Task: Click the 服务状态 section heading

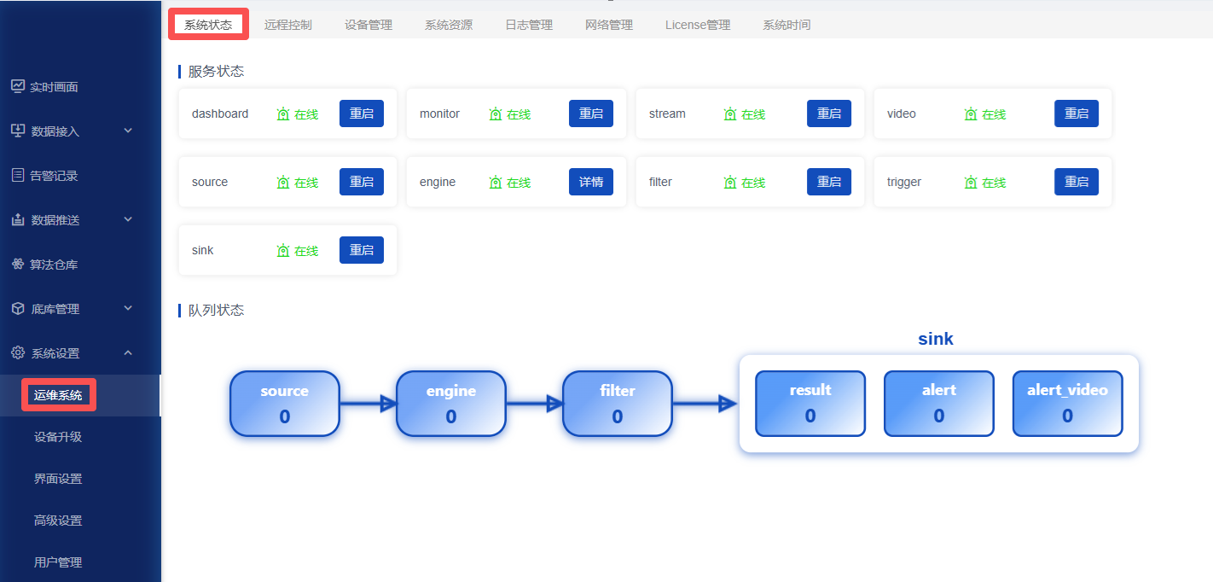Action: pyautogui.click(x=216, y=72)
